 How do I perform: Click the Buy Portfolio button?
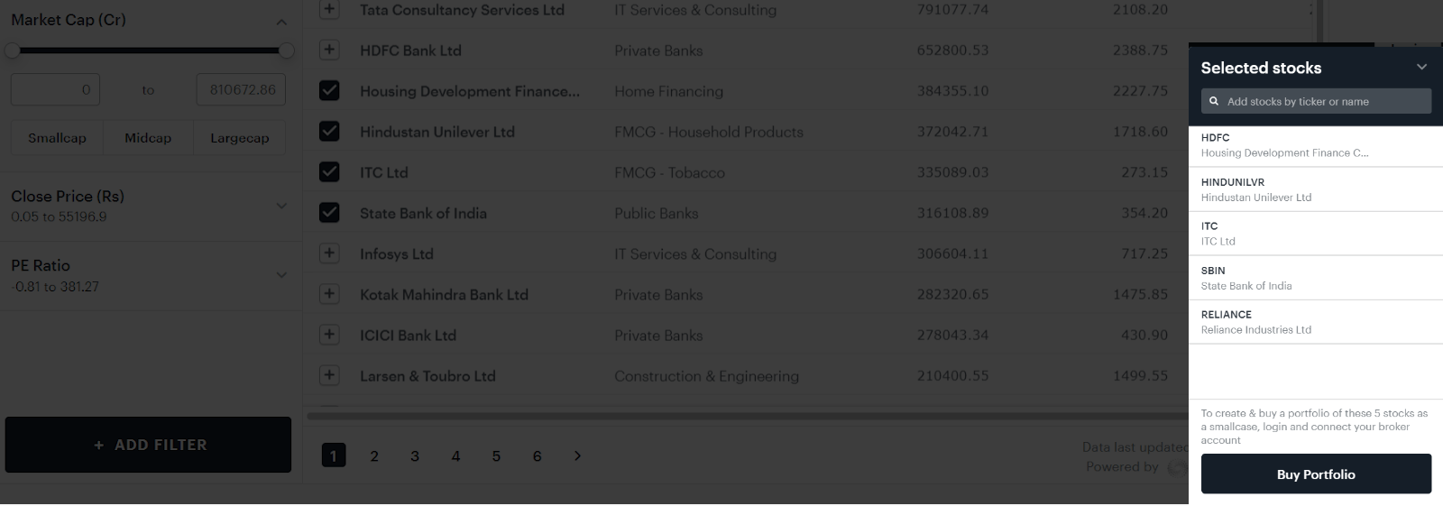coord(1316,474)
